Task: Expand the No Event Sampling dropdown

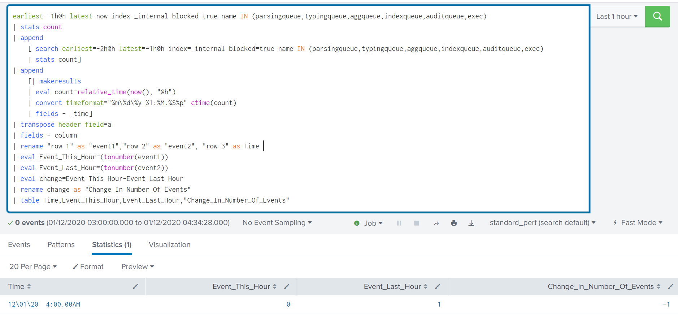Action: pyautogui.click(x=277, y=223)
